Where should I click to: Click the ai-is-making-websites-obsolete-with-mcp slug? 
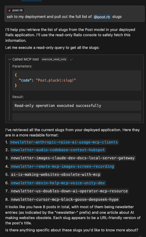(55, 174)
